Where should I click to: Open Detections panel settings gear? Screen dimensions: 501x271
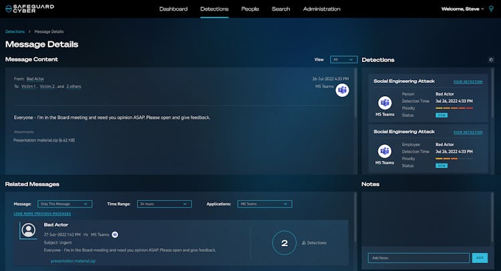click(491, 59)
